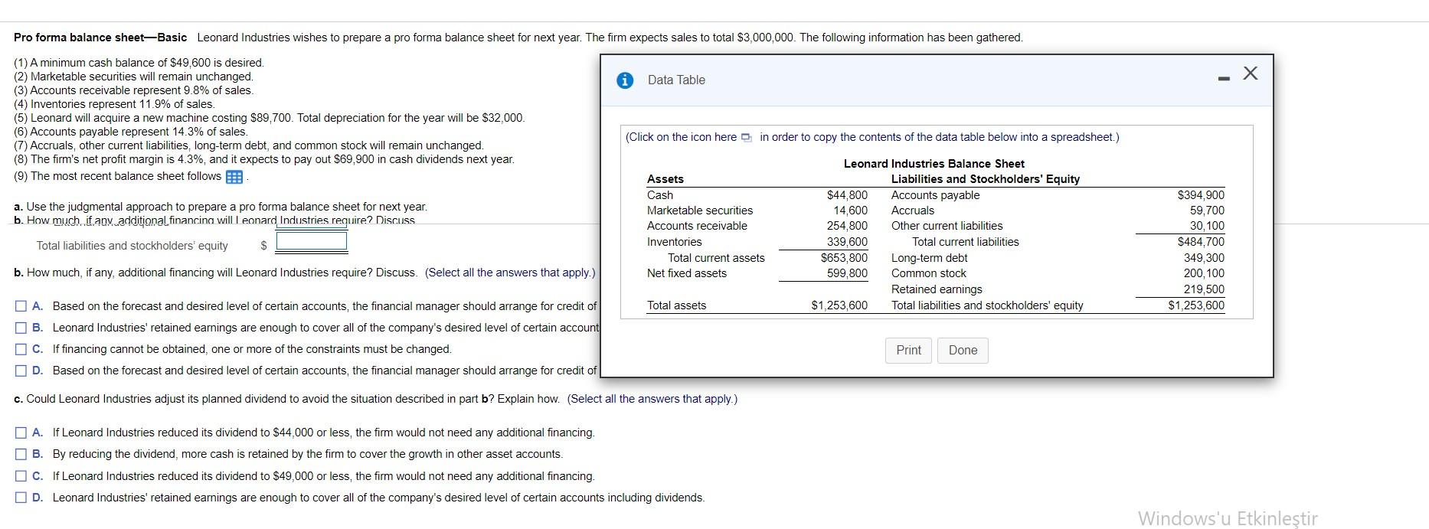Click the Assets column header
Screen dimensions: 1429x529
[665, 179]
